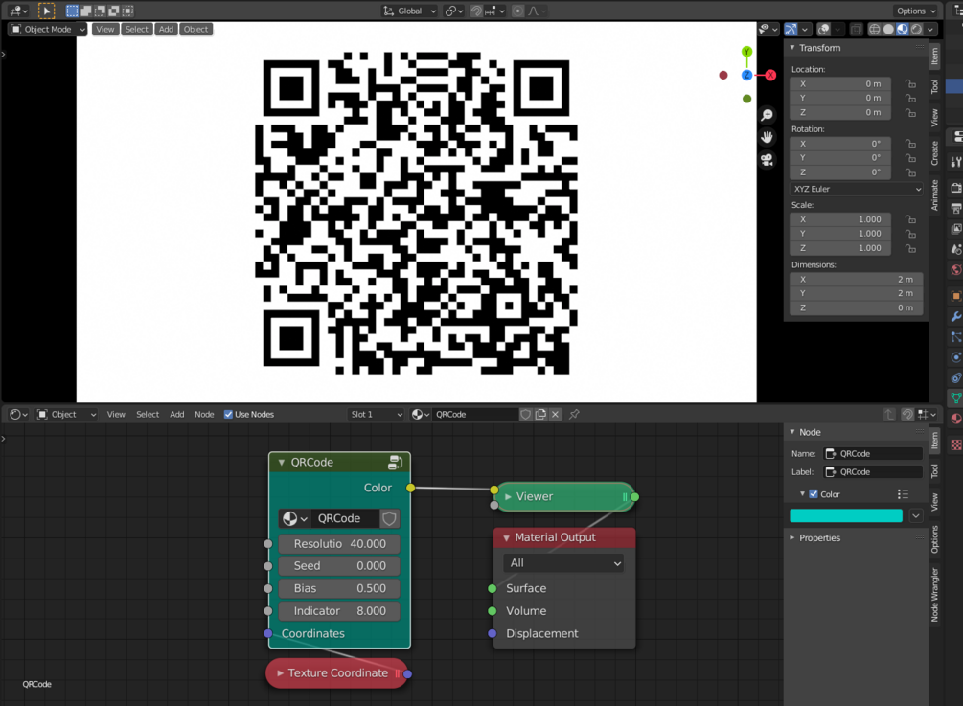Toggle lock for Rotation Y

(x=910, y=158)
